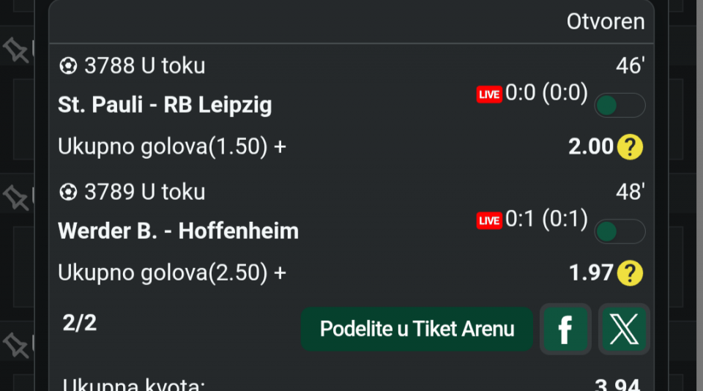Click the Otvoren ticket status label
The height and width of the screenshot is (391, 703).
[x=606, y=22]
